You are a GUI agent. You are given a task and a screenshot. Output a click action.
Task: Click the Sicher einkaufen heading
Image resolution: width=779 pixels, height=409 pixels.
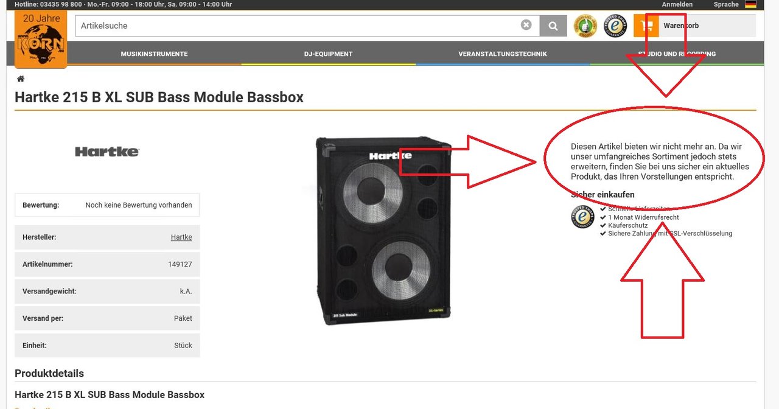603,195
